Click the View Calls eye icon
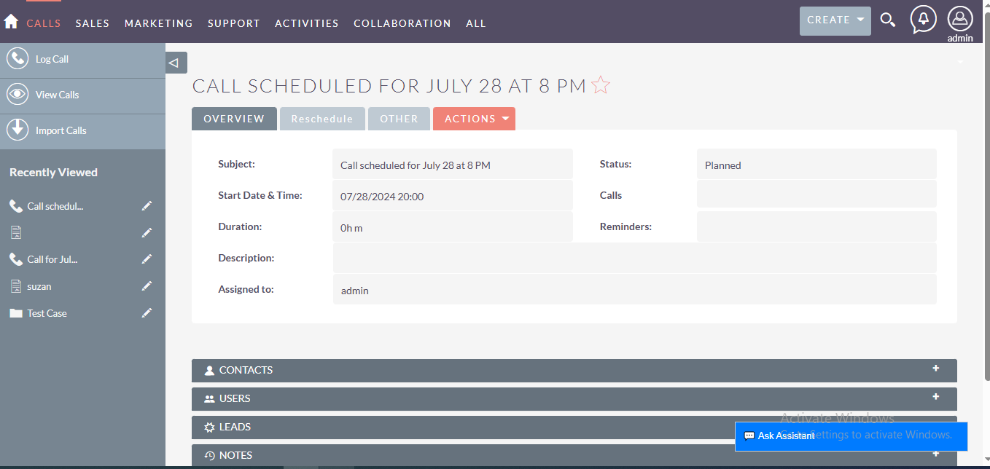Screen dimensions: 990x469 click(x=17, y=95)
